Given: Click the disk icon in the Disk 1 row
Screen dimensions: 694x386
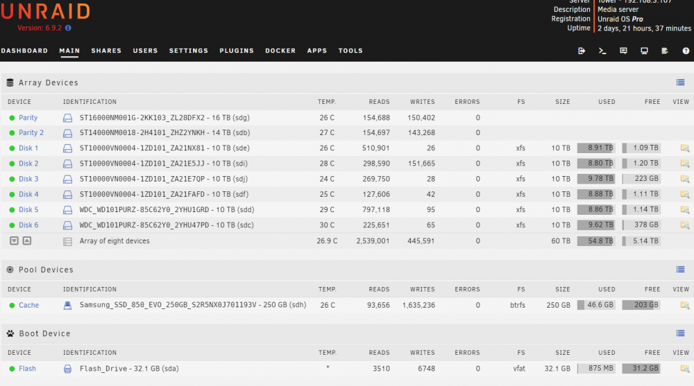Looking at the screenshot, I should coord(67,148).
